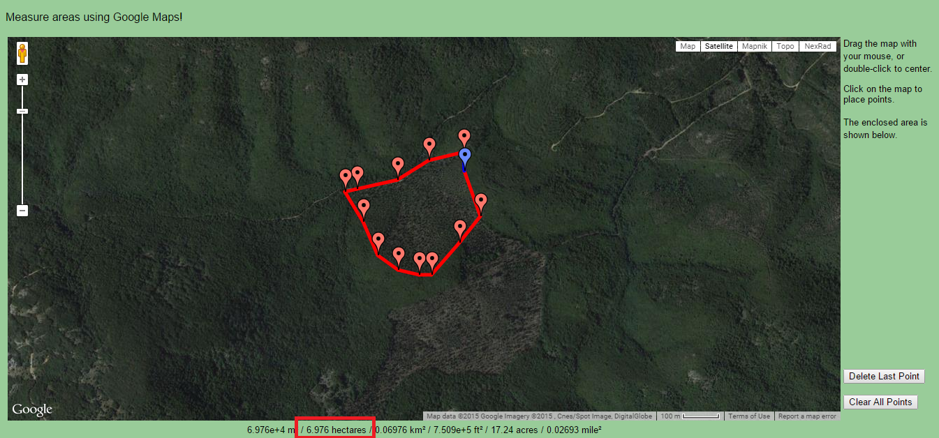Click Clear All Points button
Viewport: 939px width, 438px height.
[880, 402]
